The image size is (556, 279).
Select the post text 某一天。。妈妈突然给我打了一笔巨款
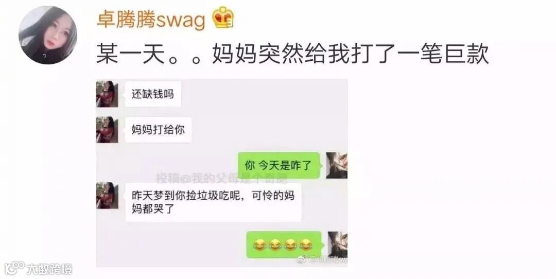tap(292, 54)
